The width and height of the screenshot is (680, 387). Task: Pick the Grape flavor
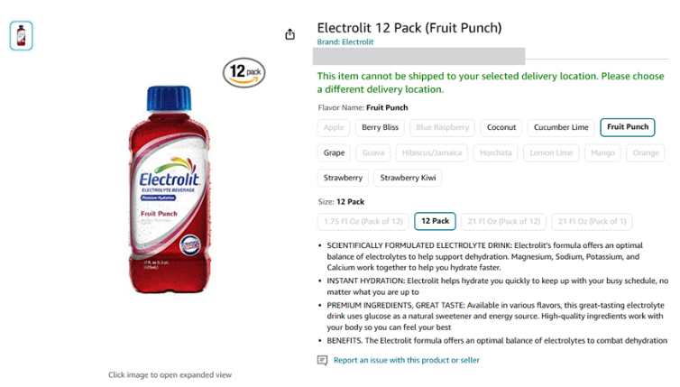point(335,152)
